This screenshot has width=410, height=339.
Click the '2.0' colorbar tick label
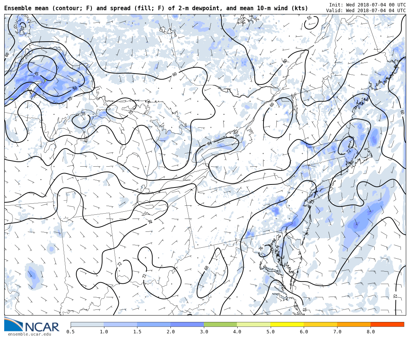click(171, 332)
